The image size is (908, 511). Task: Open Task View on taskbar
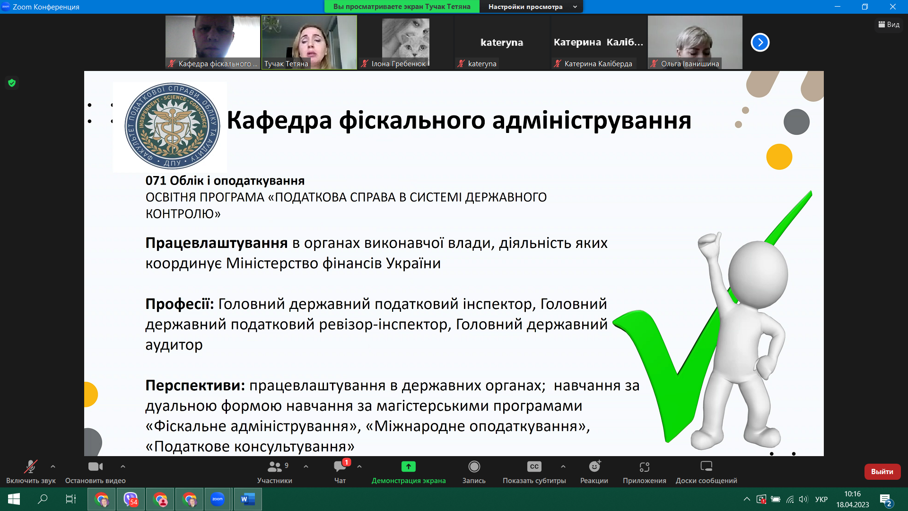pyautogui.click(x=71, y=499)
